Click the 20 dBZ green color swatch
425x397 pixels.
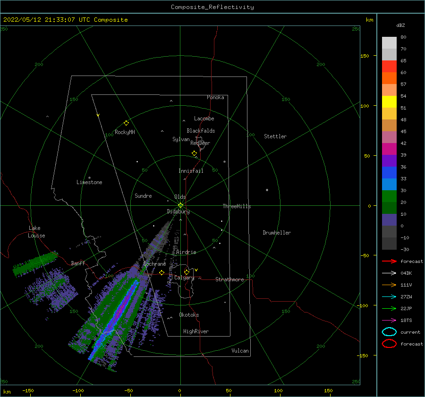pyautogui.click(x=389, y=196)
